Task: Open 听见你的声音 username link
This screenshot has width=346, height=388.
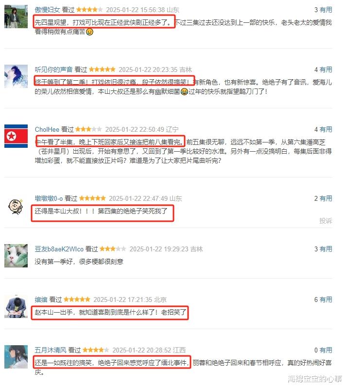Action: click(53, 70)
